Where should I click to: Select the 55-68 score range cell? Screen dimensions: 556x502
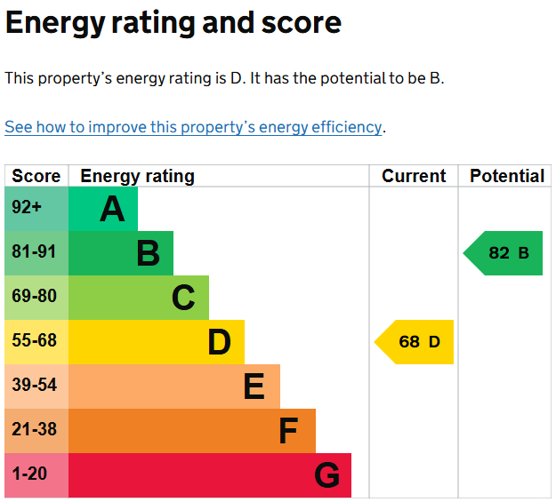[36, 342]
